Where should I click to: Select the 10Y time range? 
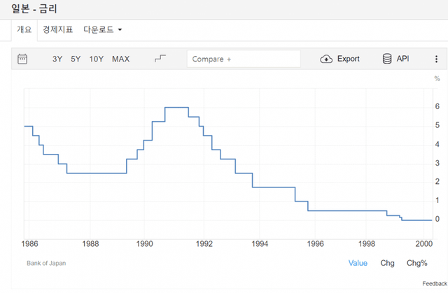click(x=96, y=59)
